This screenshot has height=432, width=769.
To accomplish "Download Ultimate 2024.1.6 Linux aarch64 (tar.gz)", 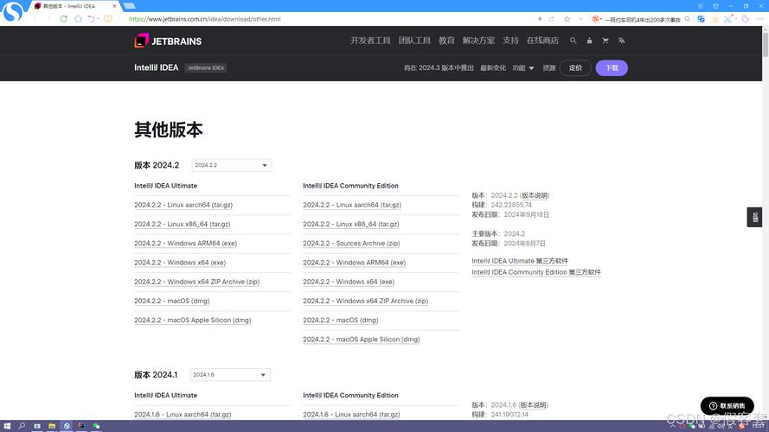I will click(x=183, y=415).
